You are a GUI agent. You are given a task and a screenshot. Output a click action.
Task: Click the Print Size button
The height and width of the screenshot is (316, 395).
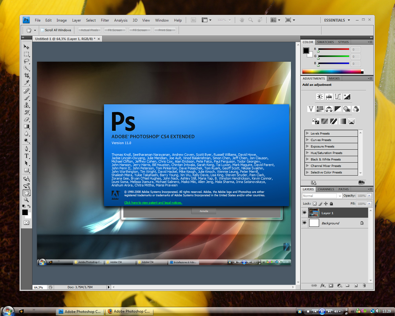coord(165,30)
